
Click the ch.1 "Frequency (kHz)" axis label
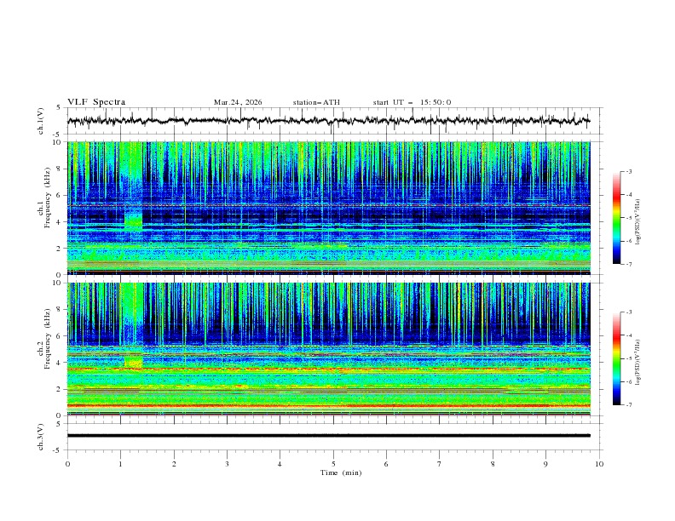point(48,198)
